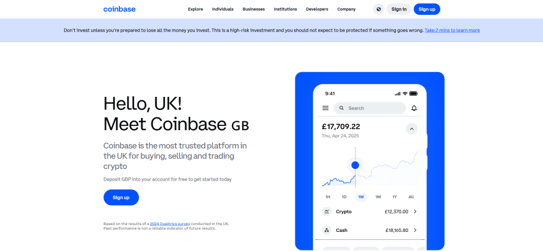Viewport: 543px width, 251px height.
Task: Open the 2024 Qualtrics survey link
Action: click(170, 223)
